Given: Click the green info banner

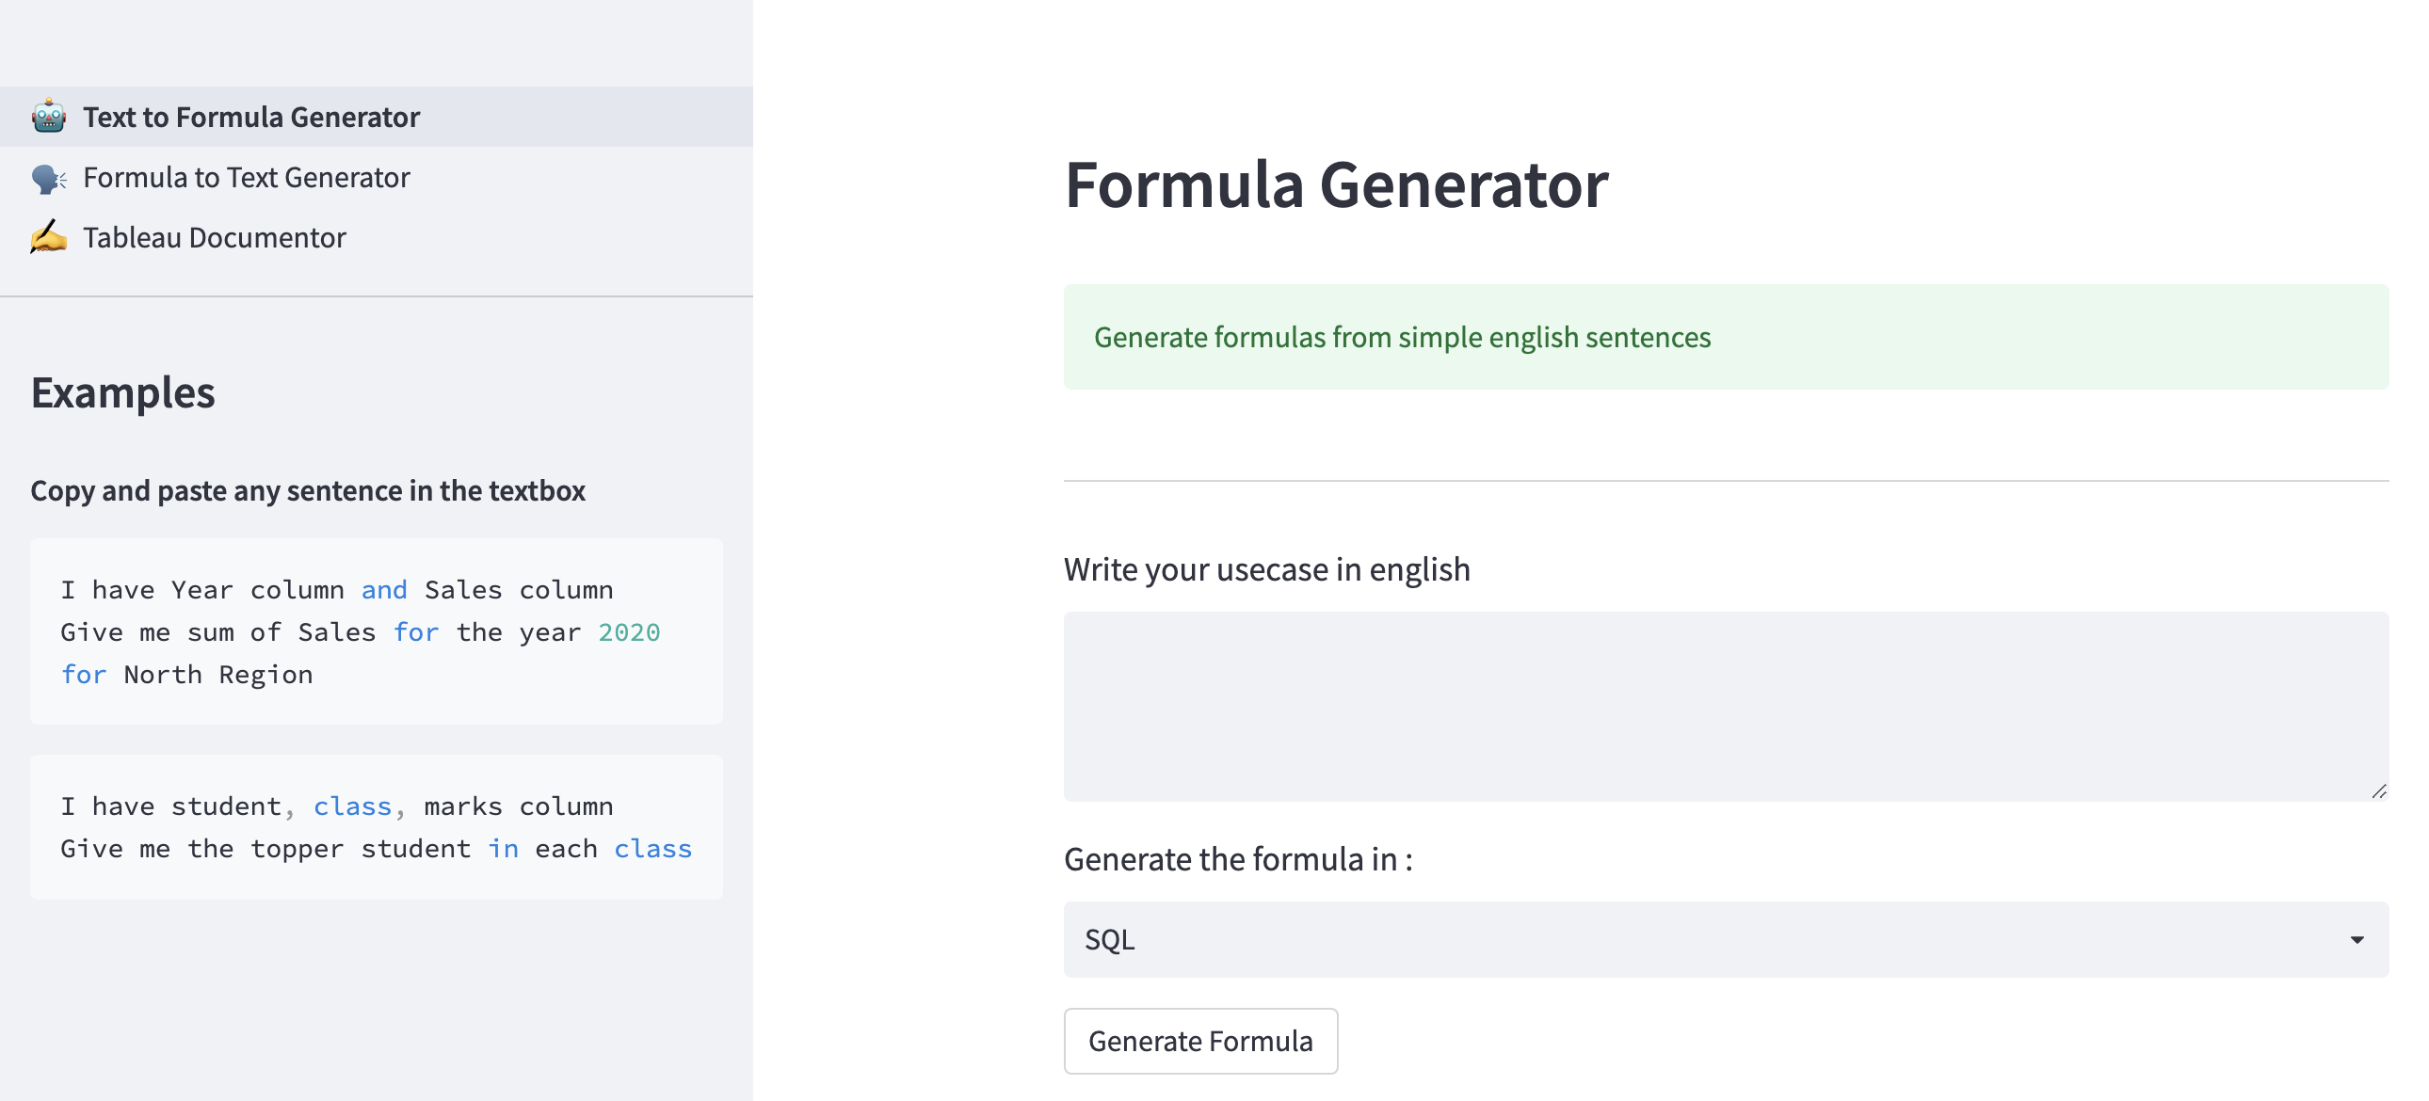Looking at the screenshot, I should tap(1725, 338).
